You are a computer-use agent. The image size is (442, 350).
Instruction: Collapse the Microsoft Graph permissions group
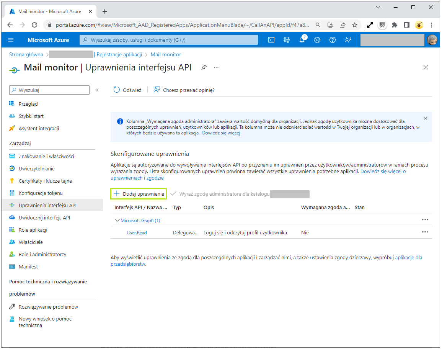(117, 220)
